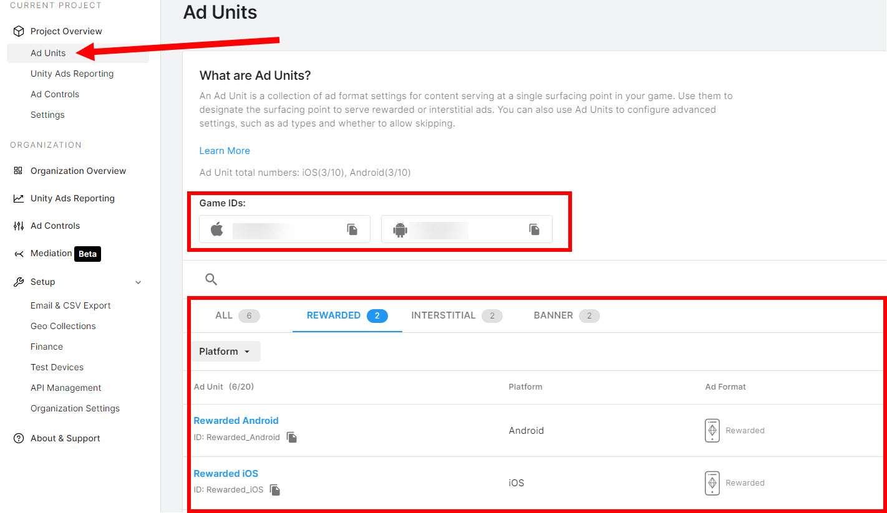This screenshot has height=513, width=887.
Task: Open organization Unity Ads Reporting
Action: 72,198
